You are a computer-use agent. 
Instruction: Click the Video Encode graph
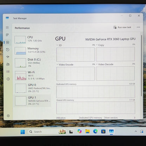(x=75, y=74)
